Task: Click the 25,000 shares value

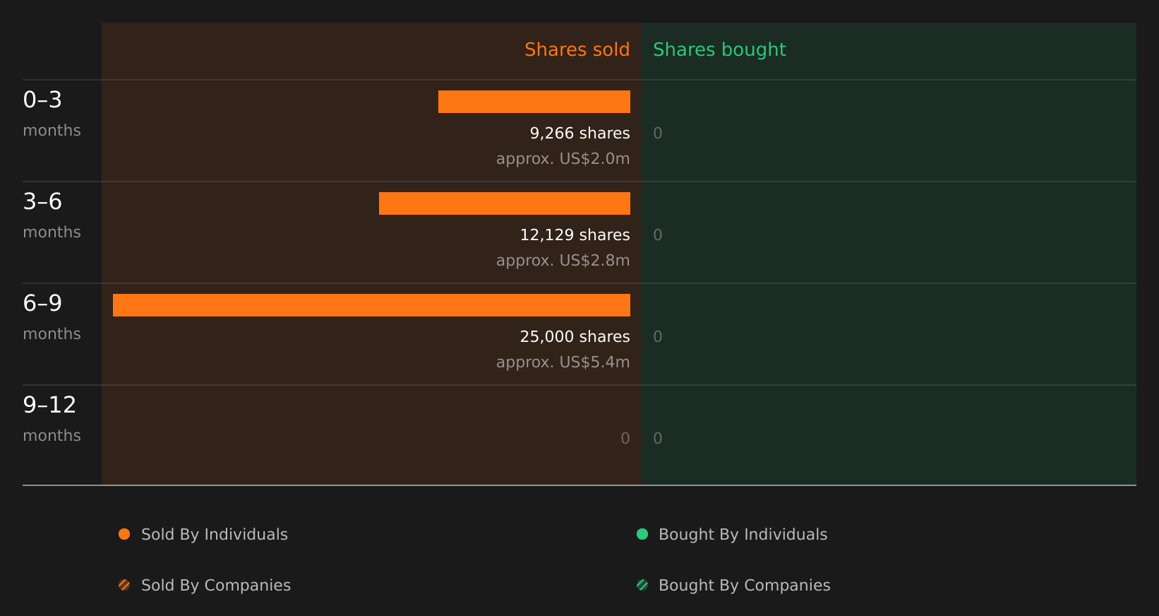Action: 575,336
